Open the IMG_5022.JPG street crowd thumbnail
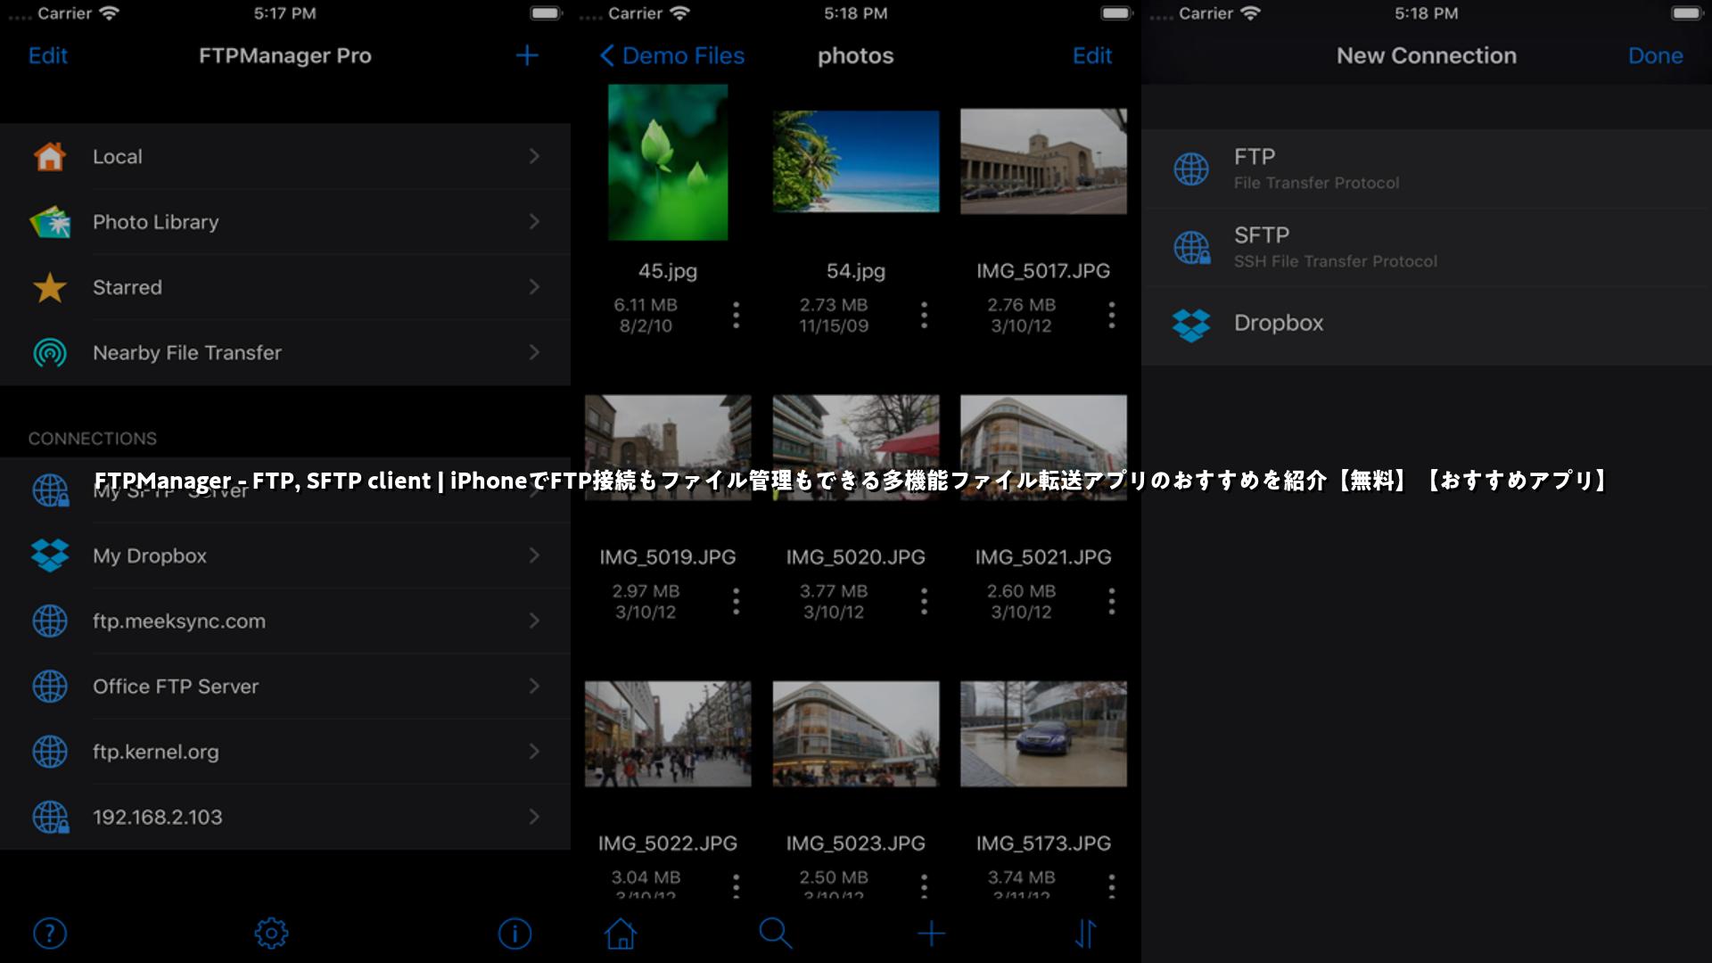 [668, 734]
